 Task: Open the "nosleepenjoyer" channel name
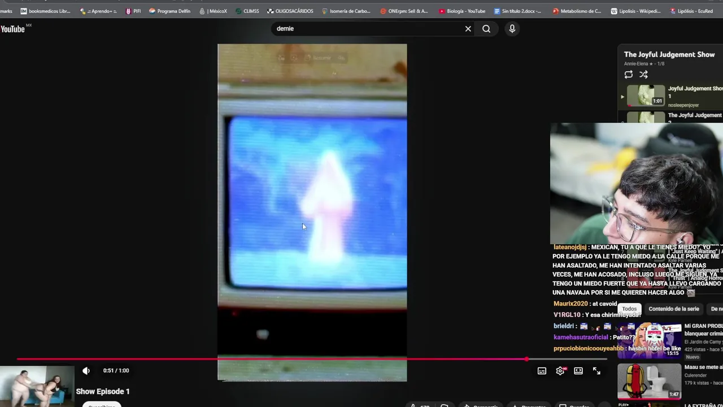[683, 105]
